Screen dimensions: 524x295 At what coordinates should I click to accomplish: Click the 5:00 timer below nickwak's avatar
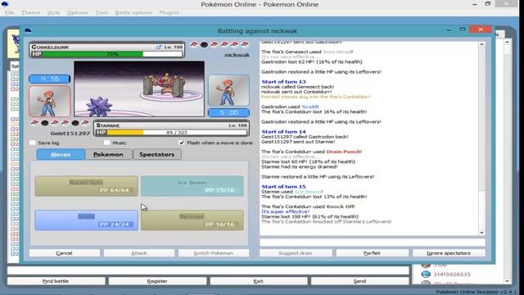tap(229, 113)
